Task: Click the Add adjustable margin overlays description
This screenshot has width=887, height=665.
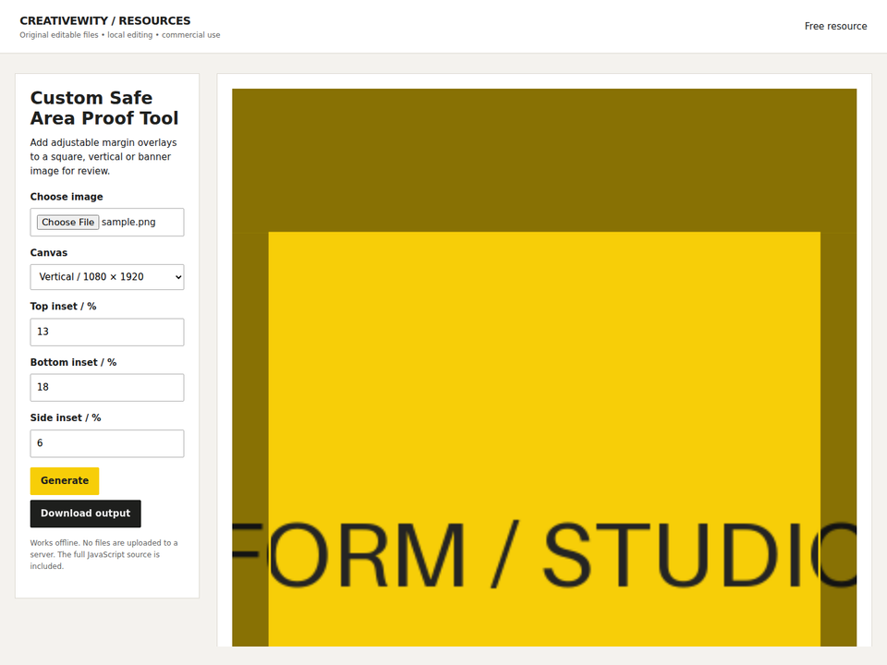Action: click(103, 157)
